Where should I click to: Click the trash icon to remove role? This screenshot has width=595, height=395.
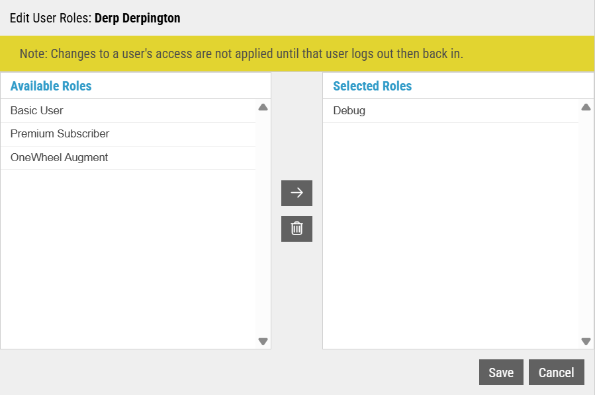tap(297, 229)
